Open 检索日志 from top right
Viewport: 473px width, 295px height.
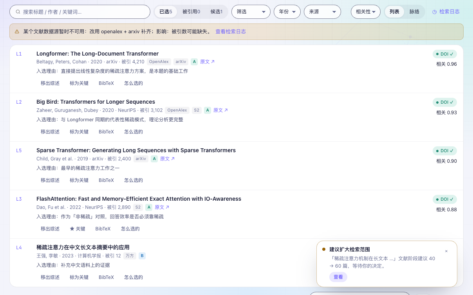(x=446, y=12)
